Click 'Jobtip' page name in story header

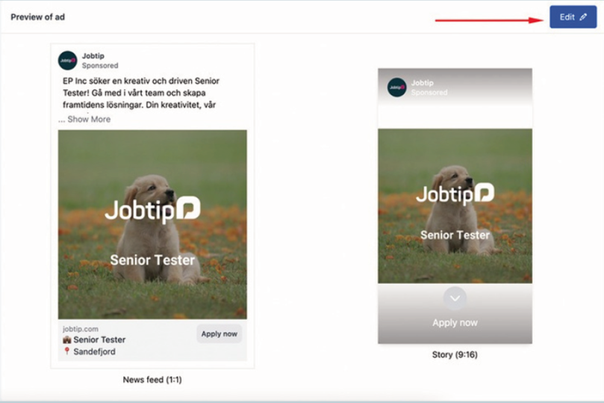click(422, 83)
